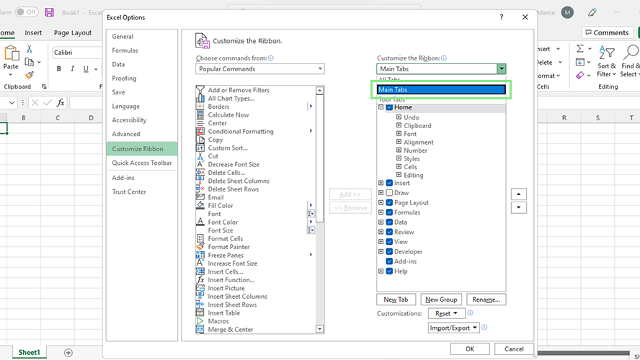Click the OK button

pyautogui.click(x=470, y=349)
